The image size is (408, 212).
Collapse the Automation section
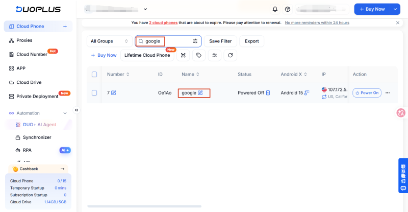click(x=65, y=113)
